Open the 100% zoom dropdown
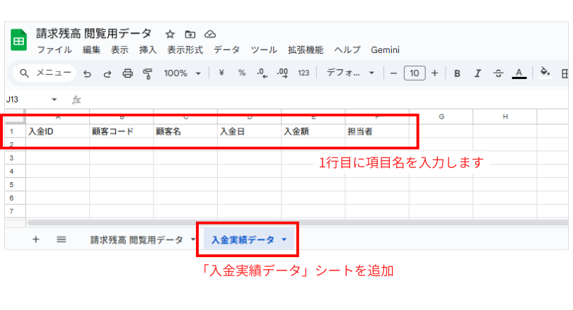The width and height of the screenshot is (573, 310). point(182,73)
